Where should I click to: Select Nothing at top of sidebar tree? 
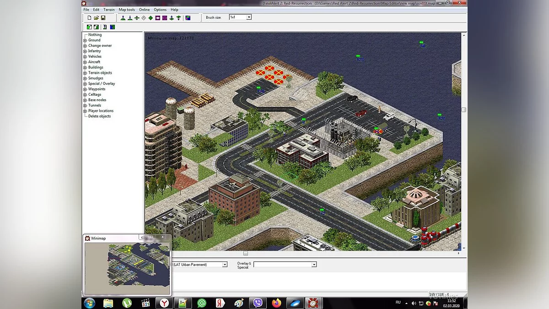(x=95, y=34)
